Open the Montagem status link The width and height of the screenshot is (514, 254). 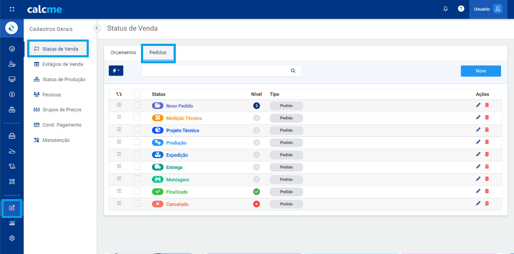(x=177, y=180)
